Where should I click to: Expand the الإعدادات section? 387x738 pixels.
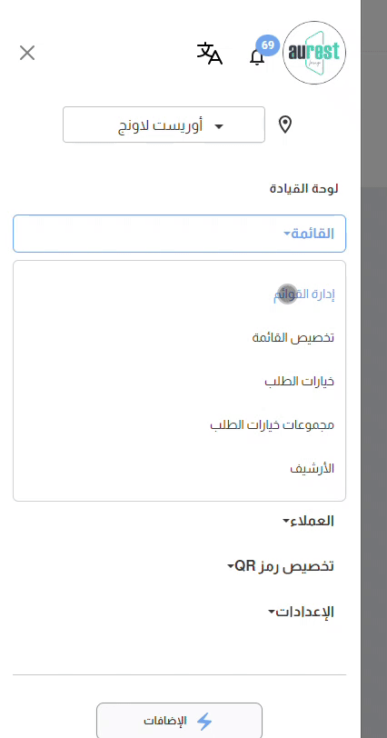[x=301, y=612]
